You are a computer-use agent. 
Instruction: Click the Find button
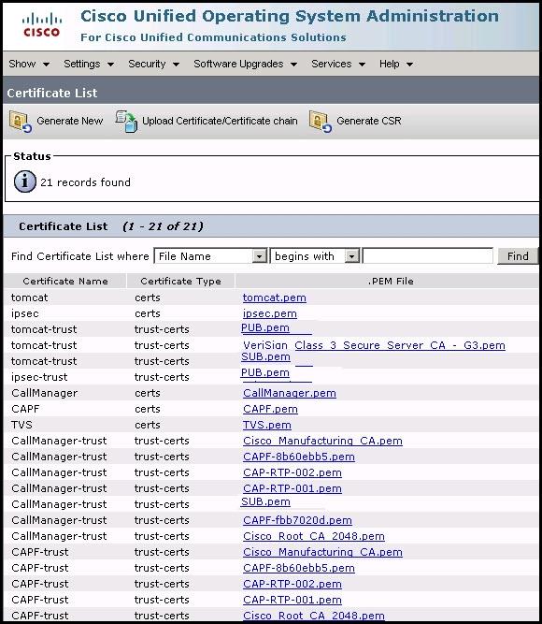pos(518,256)
